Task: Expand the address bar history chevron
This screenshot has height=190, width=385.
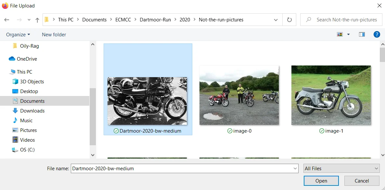Action: [x=276, y=20]
